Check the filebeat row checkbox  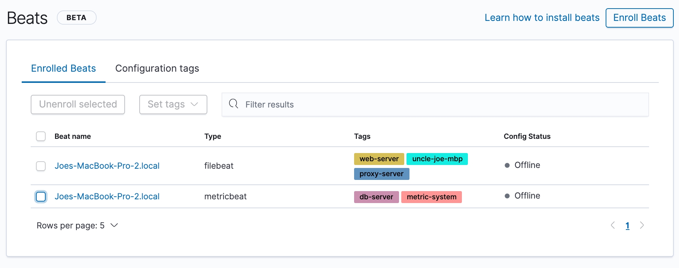coord(41,166)
